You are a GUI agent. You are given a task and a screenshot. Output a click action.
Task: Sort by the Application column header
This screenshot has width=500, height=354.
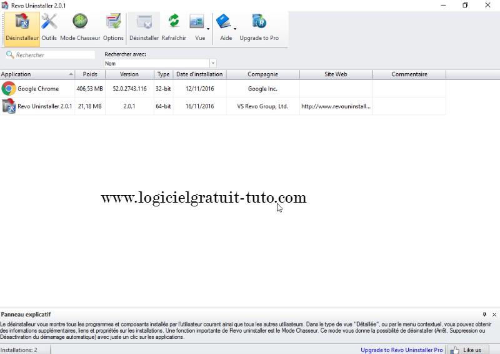tap(37, 74)
